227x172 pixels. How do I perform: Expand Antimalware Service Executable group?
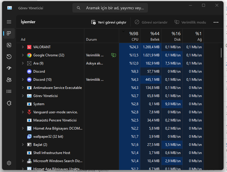pyautogui.click(x=23, y=87)
